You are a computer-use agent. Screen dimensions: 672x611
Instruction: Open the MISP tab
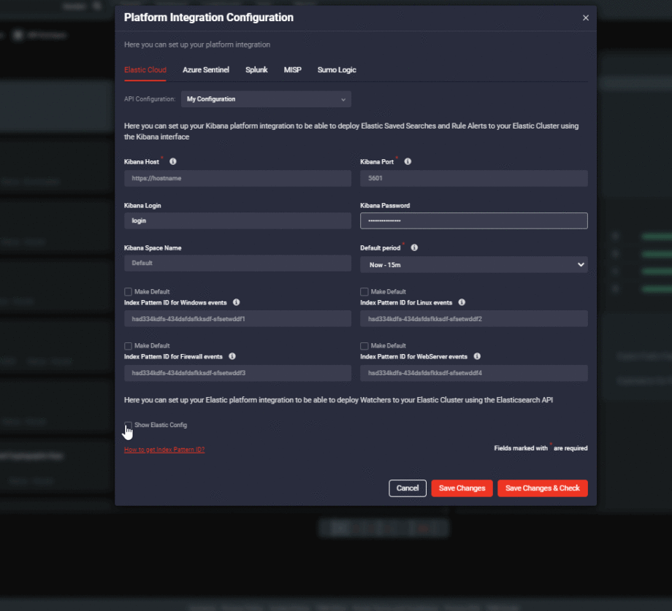click(x=292, y=70)
